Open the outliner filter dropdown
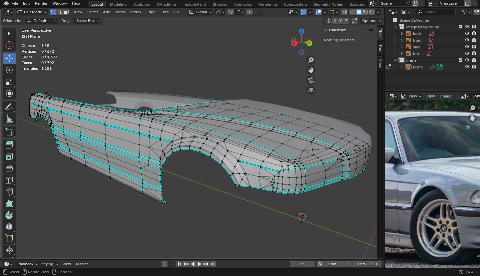Screen dimensions: 480x276 466,12
